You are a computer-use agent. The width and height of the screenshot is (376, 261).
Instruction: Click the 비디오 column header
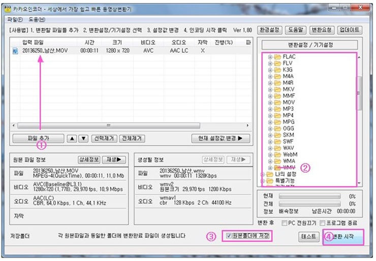click(148, 43)
